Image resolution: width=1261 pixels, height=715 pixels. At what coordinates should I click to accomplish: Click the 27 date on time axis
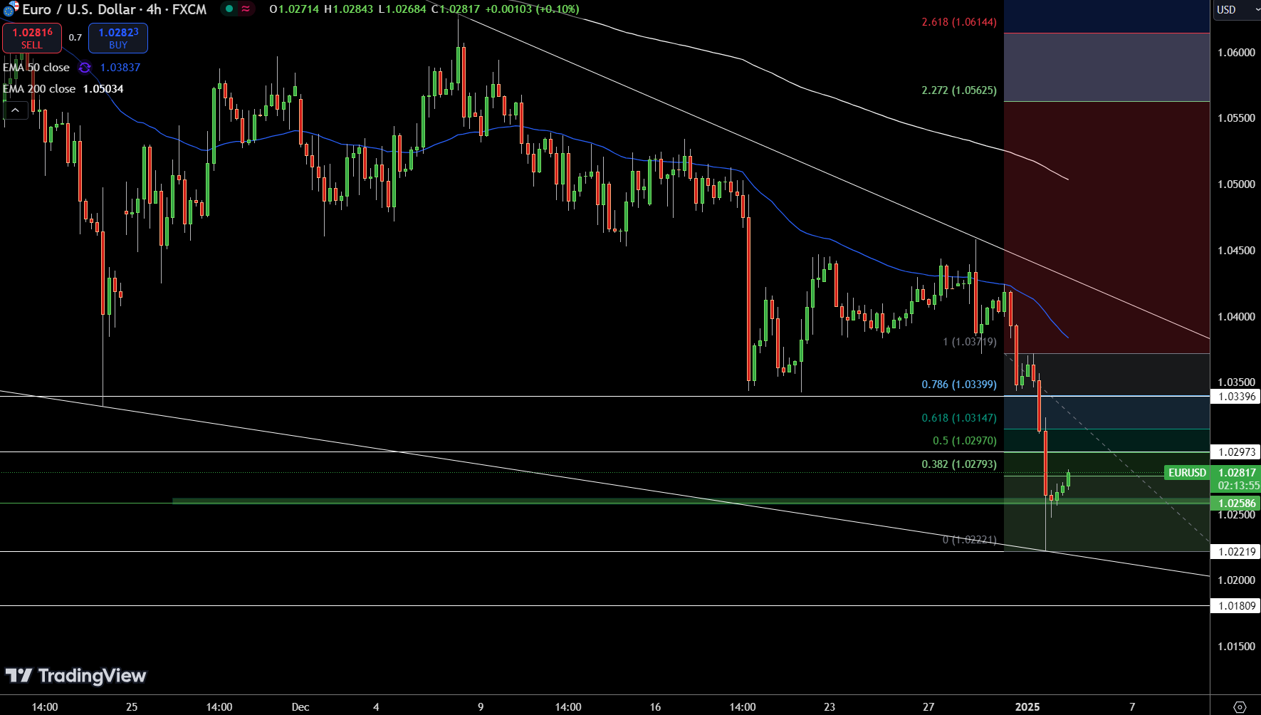tap(928, 707)
